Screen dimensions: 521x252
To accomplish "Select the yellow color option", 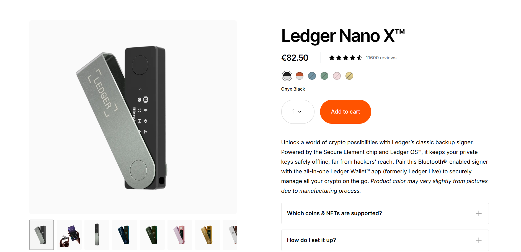I will click(349, 76).
